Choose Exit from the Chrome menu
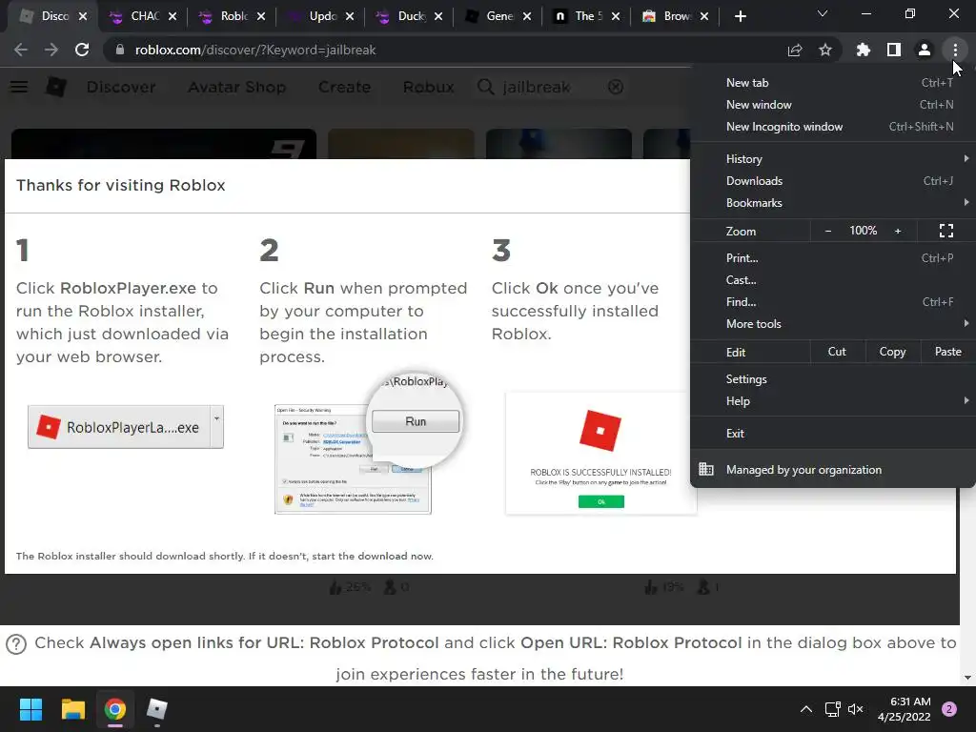 click(832, 434)
